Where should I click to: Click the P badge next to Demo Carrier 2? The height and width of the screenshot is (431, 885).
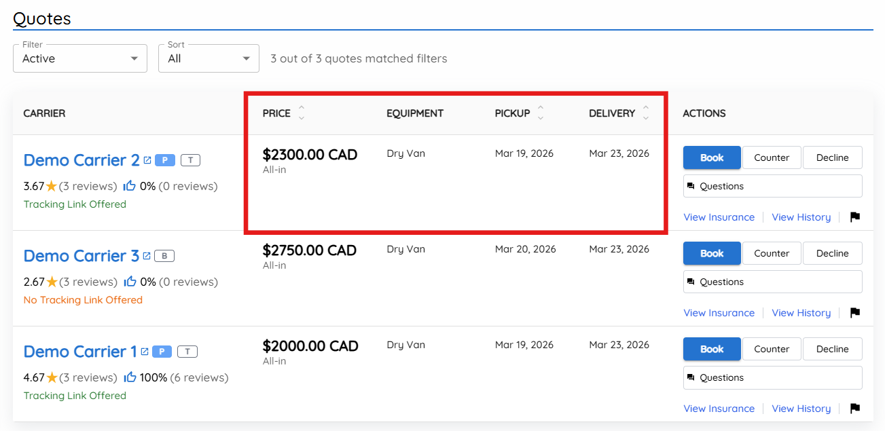point(165,160)
